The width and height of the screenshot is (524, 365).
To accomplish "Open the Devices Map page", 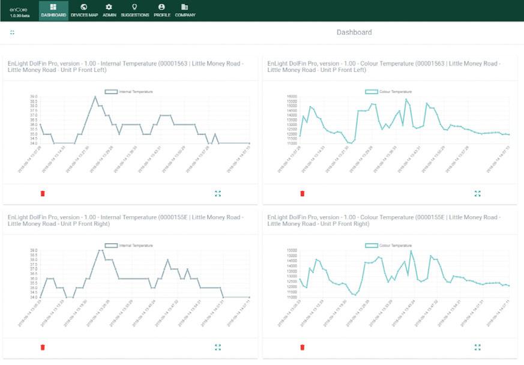I will click(84, 11).
